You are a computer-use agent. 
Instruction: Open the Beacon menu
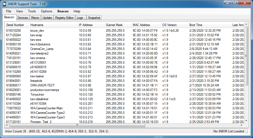(x=63, y=11)
